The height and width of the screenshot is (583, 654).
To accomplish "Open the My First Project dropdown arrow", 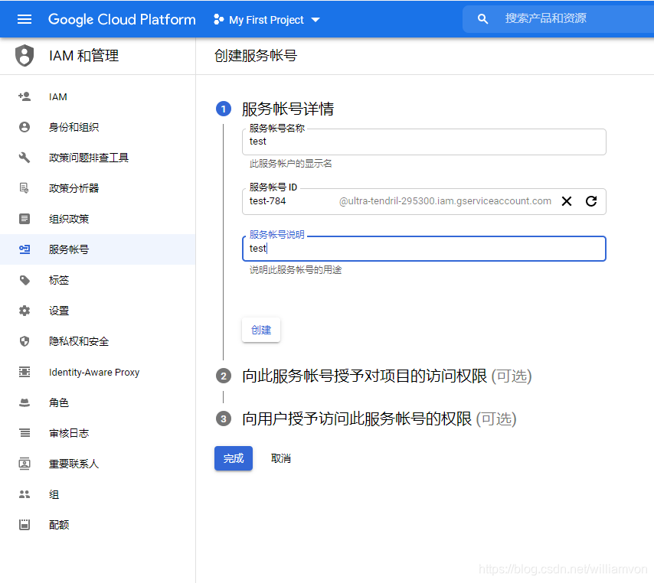I will (316, 20).
